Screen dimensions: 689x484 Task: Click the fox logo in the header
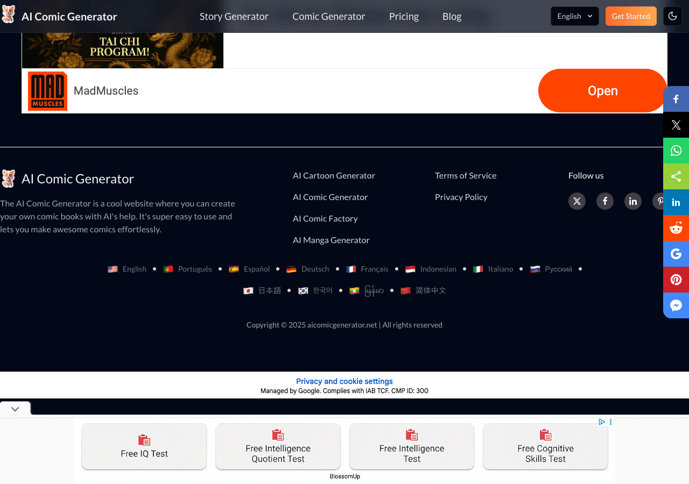coord(8,15)
